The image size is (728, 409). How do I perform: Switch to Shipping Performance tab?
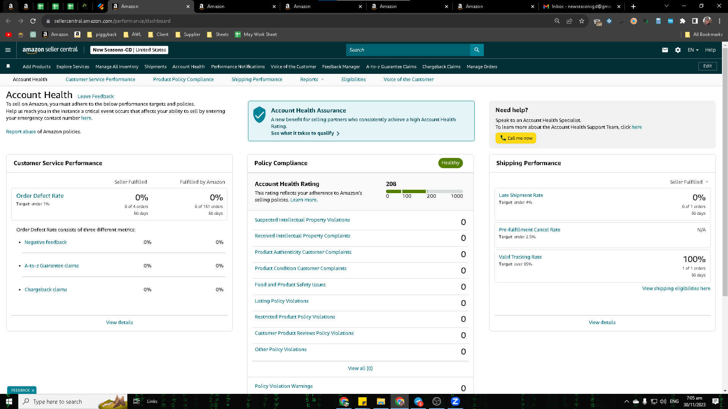coord(257,79)
